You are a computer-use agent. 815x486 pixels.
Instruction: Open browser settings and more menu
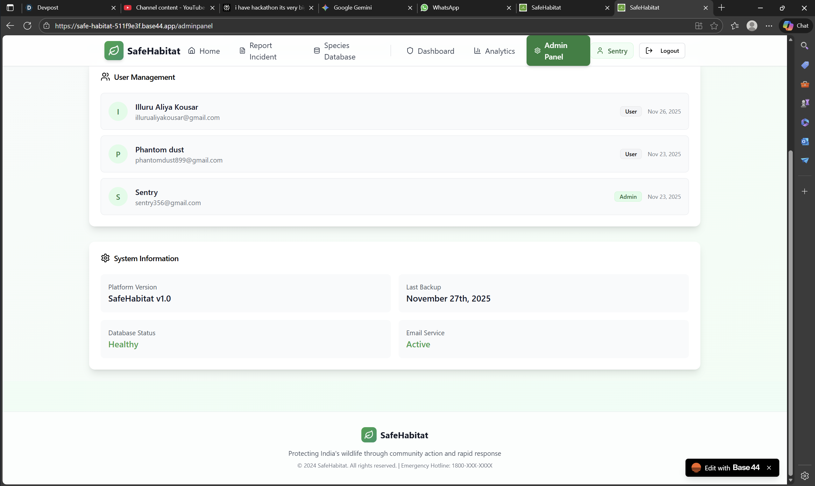tap(769, 26)
